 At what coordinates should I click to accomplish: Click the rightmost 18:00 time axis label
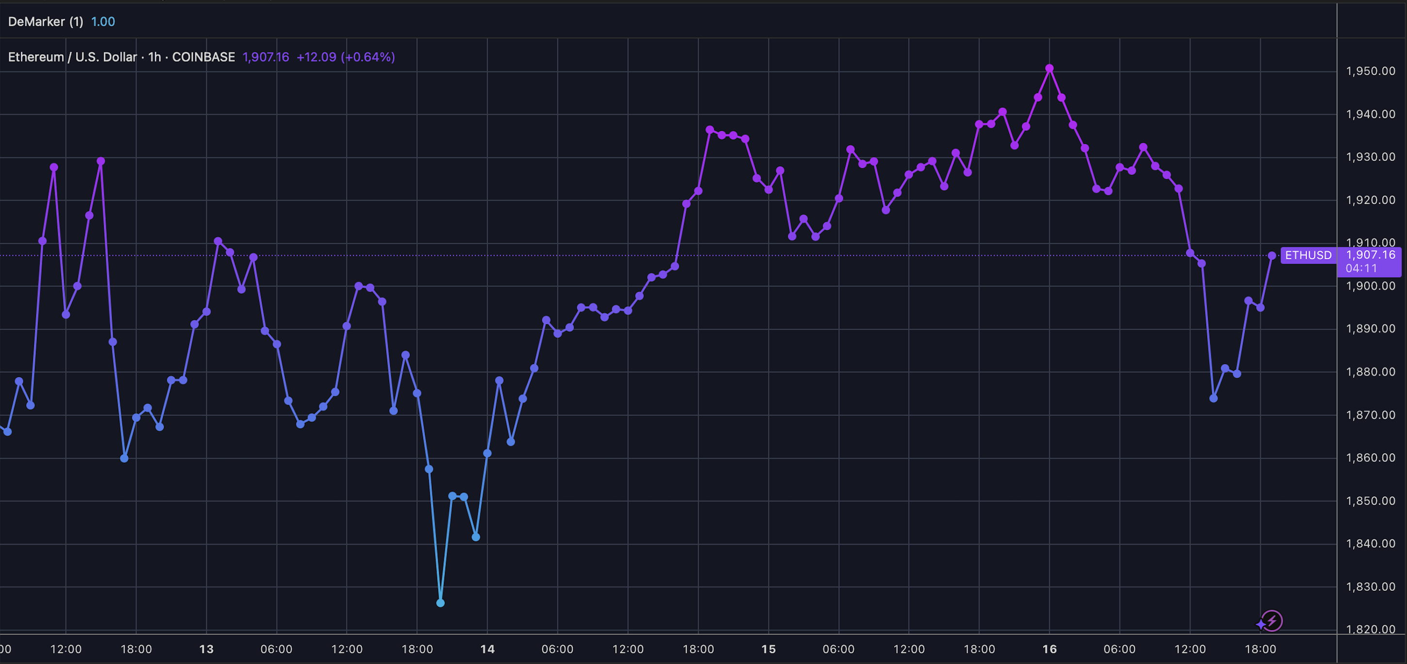(x=1260, y=649)
